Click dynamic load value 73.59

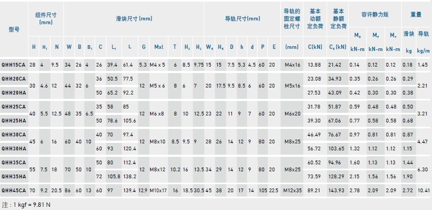(x=314, y=176)
